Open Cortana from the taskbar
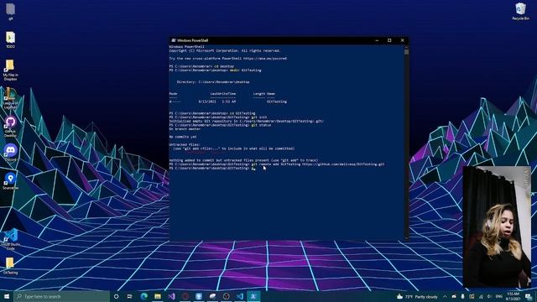 point(116,296)
